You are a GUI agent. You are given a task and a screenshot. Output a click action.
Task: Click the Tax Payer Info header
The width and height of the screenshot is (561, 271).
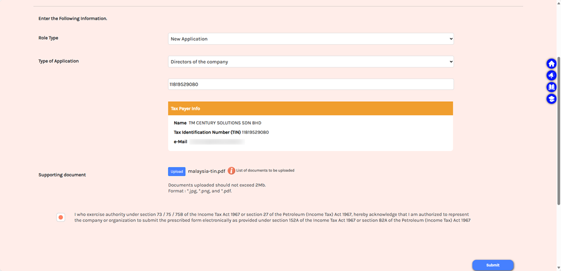[x=310, y=108]
